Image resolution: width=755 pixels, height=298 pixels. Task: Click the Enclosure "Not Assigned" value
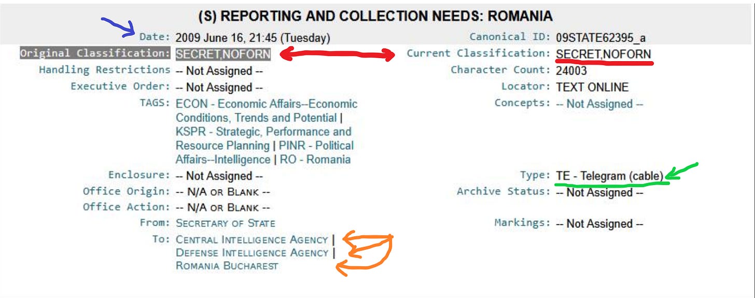point(219,176)
